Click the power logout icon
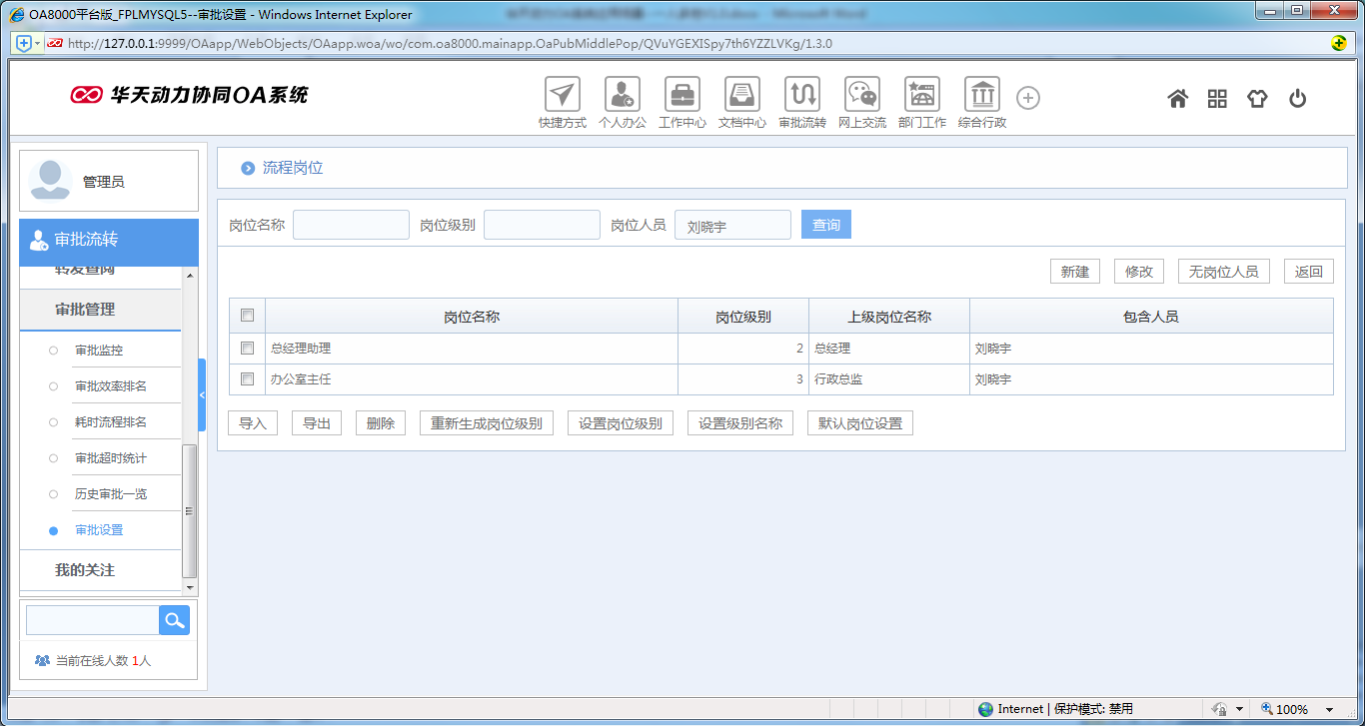Viewport: 1365px width, 726px height. point(1298,98)
